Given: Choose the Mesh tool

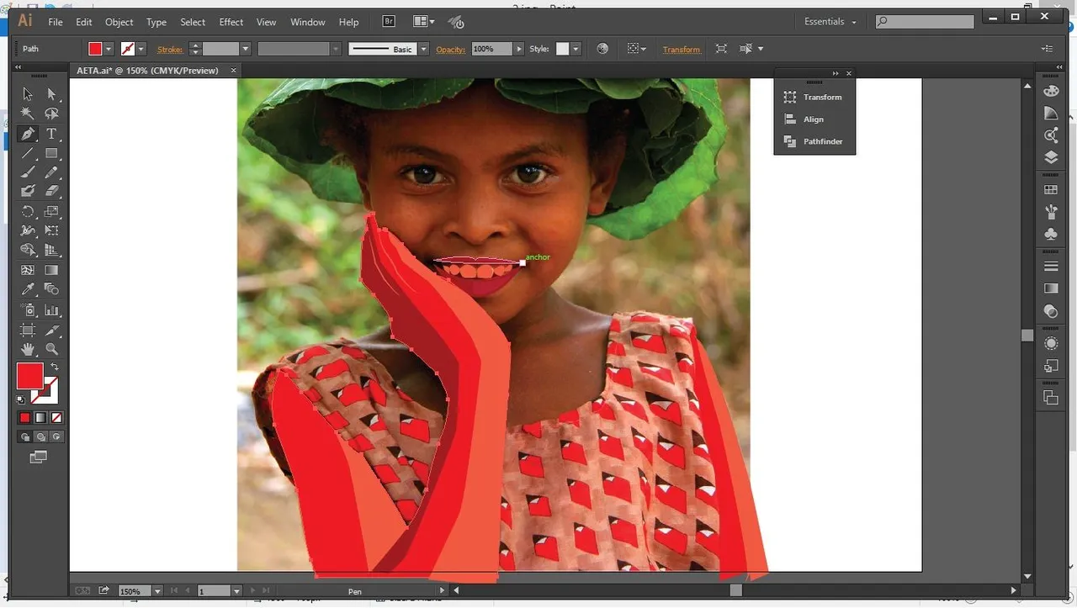Looking at the screenshot, I should 28,270.
